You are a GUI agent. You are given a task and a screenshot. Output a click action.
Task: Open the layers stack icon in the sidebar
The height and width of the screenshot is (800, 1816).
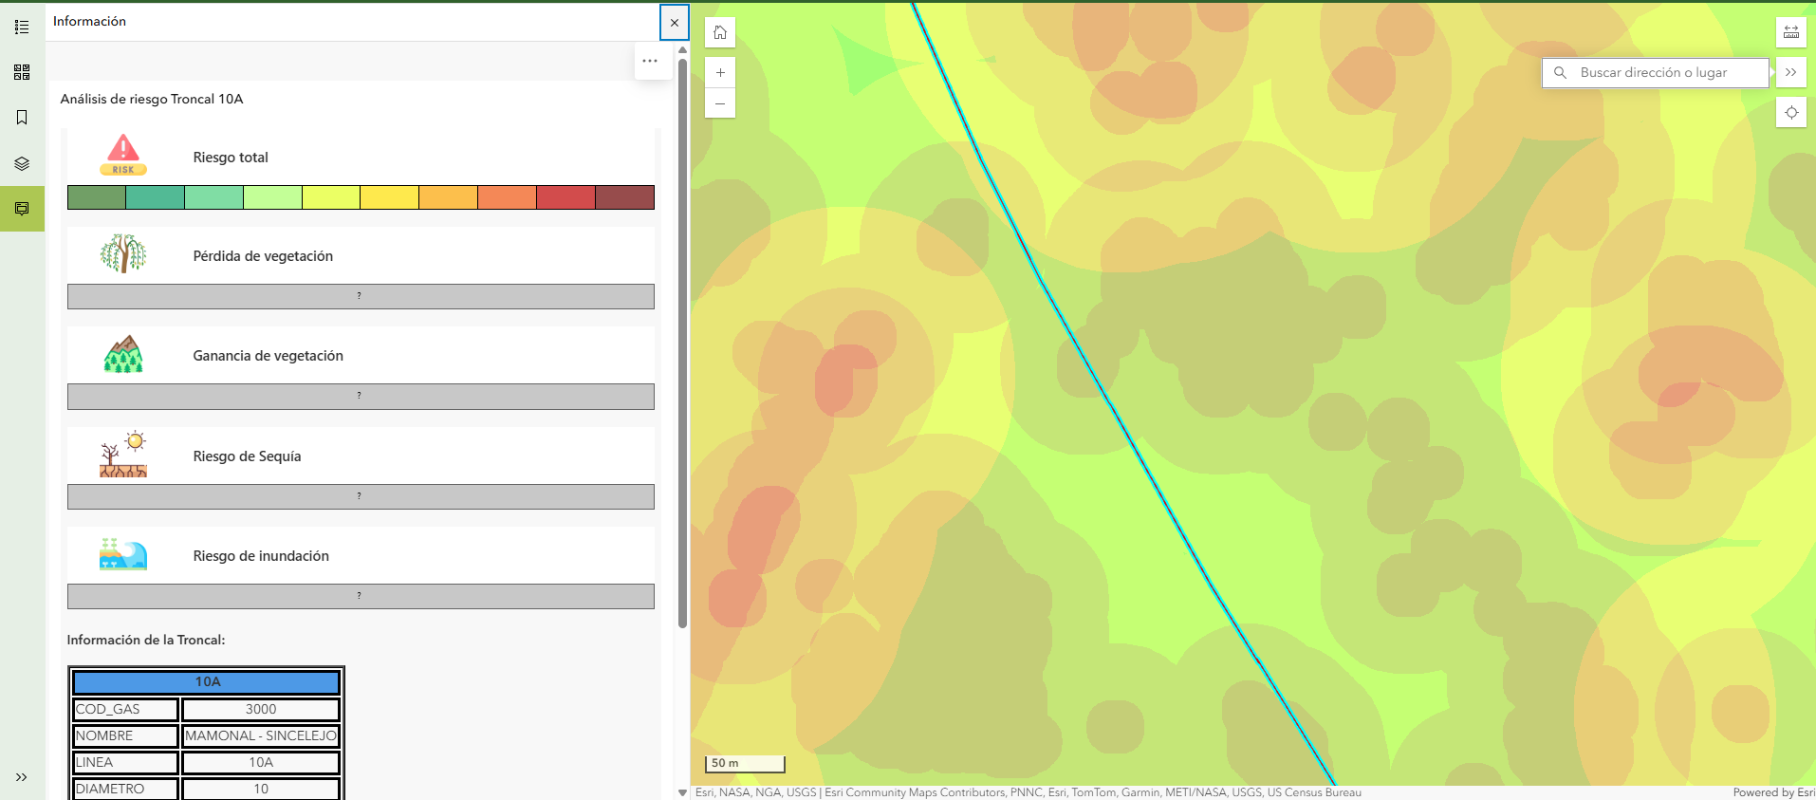pyautogui.click(x=22, y=163)
